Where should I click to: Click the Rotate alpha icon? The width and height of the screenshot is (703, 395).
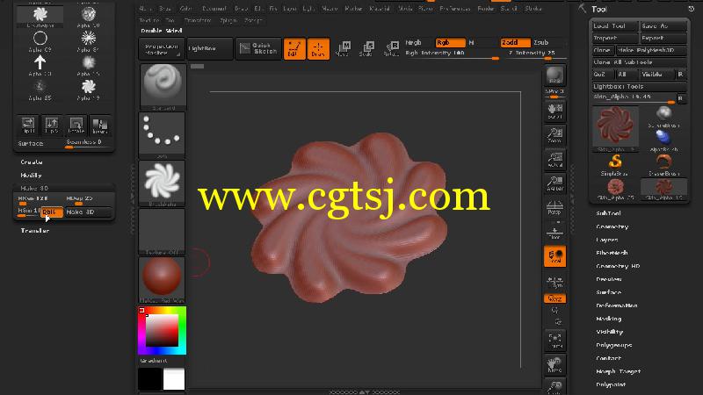(x=76, y=125)
